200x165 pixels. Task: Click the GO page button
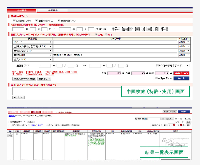click(188, 122)
